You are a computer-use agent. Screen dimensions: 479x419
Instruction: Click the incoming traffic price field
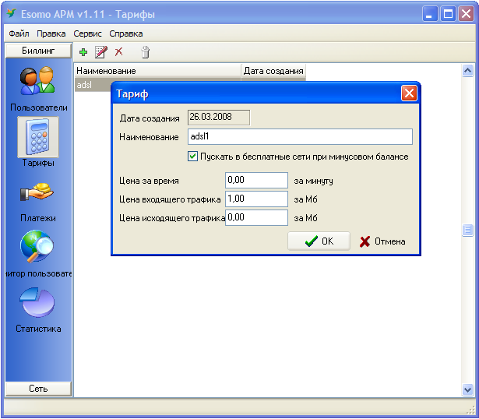256,199
